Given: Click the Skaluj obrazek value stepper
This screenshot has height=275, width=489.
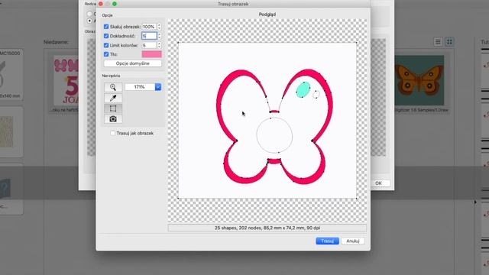Looking at the screenshot, I should coord(159,27).
